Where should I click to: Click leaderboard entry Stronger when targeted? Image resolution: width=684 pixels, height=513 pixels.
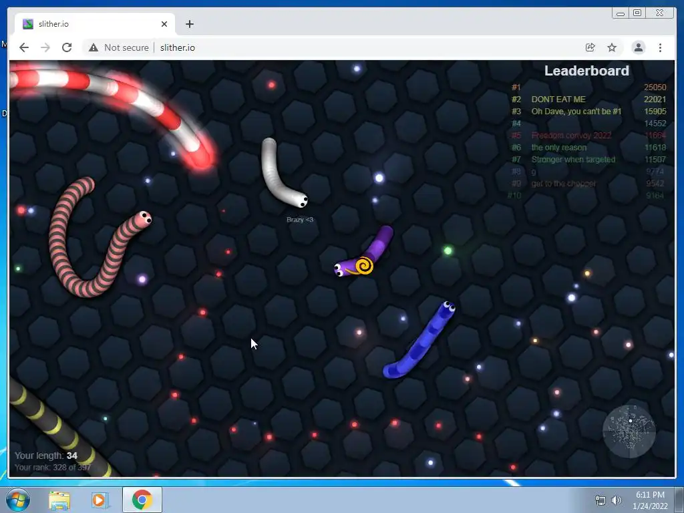[x=573, y=160]
